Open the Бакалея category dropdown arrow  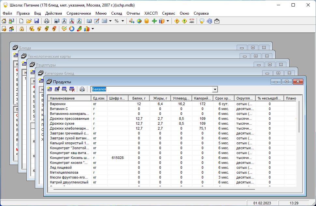click(x=215, y=89)
